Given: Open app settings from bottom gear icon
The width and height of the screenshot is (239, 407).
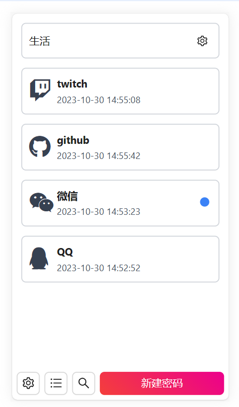Looking at the screenshot, I should point(28,383).
